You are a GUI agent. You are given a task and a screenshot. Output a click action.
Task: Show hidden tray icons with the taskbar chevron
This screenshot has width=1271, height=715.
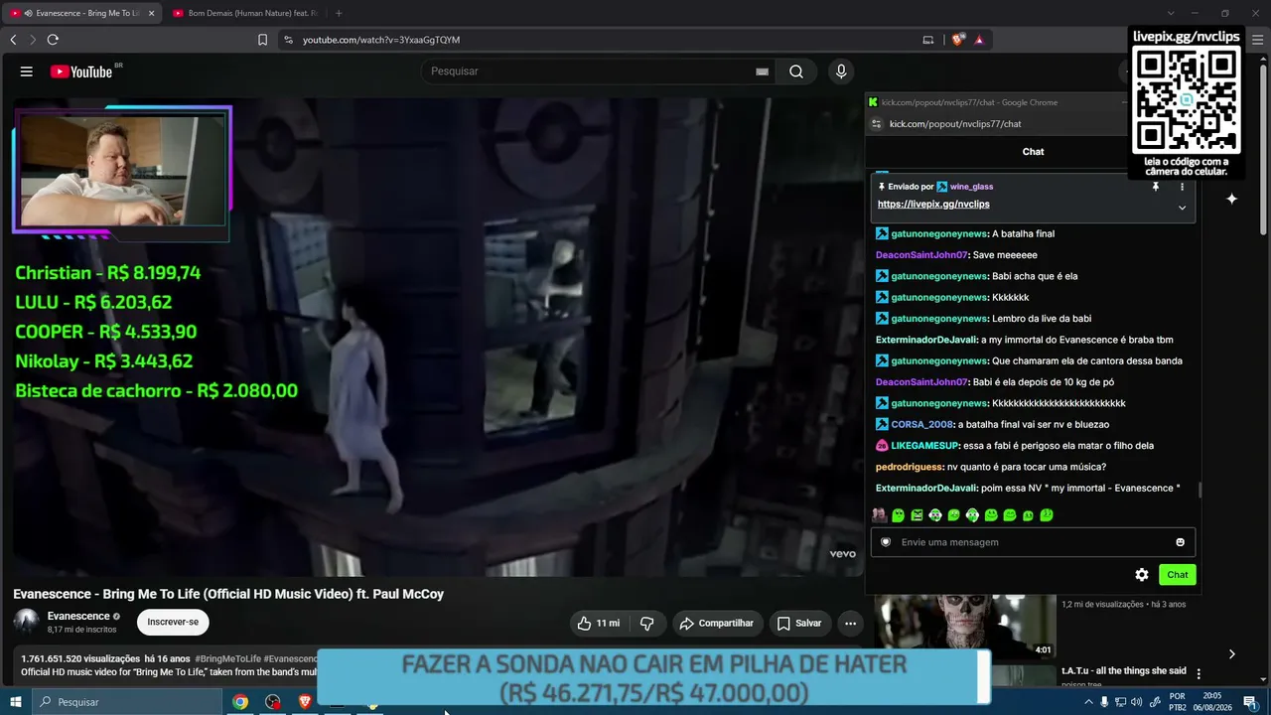tap(1088, 702)
